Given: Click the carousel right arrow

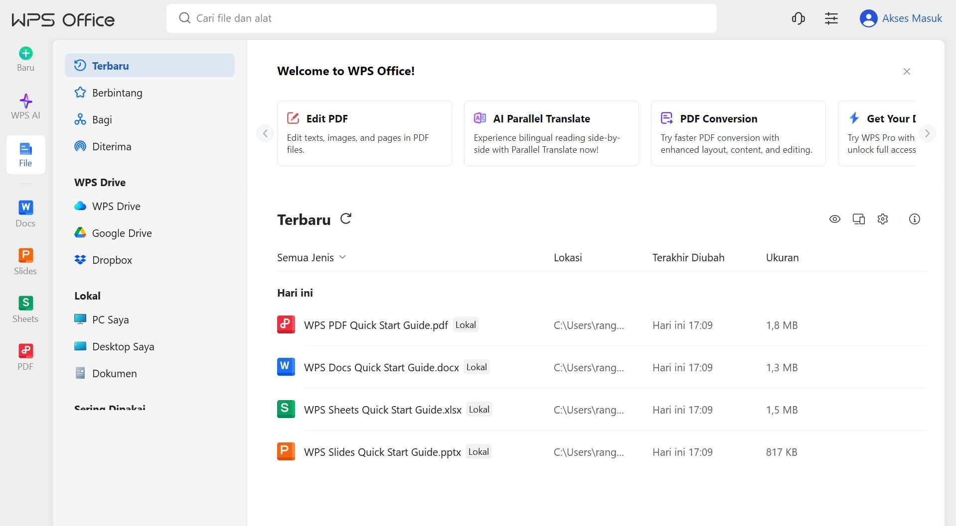Looking at the screenshot, I should [928, 133].
